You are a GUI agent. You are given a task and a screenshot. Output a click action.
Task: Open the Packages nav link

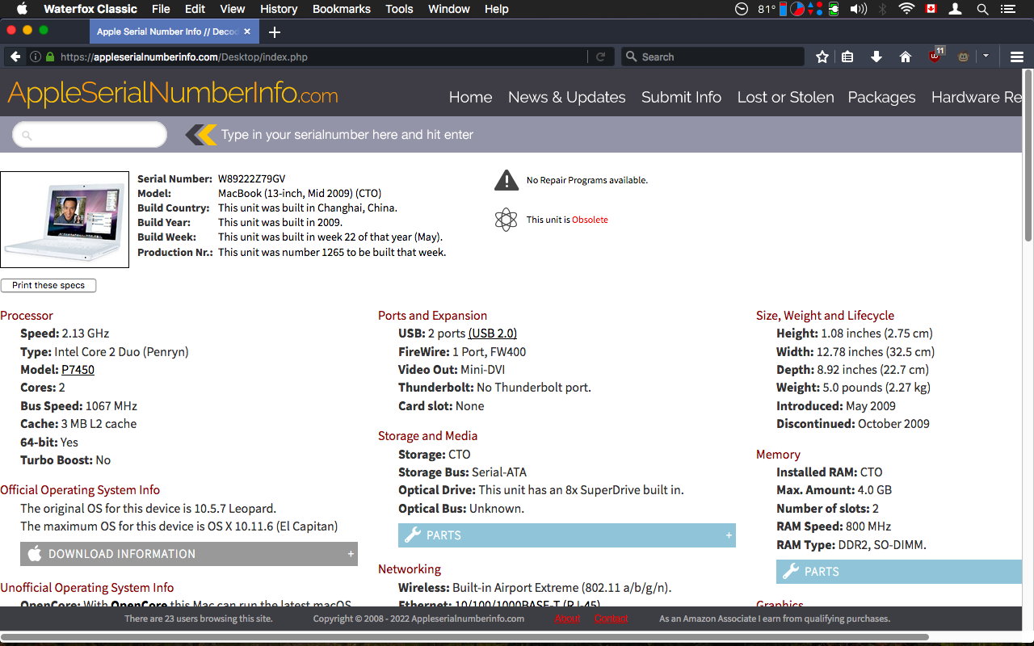tap(881, 97)
